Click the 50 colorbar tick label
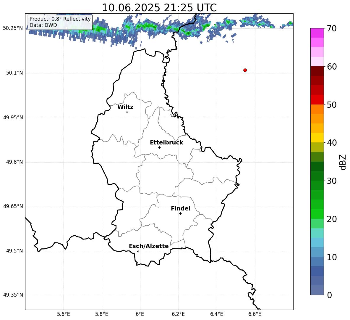 coord(332,104)
